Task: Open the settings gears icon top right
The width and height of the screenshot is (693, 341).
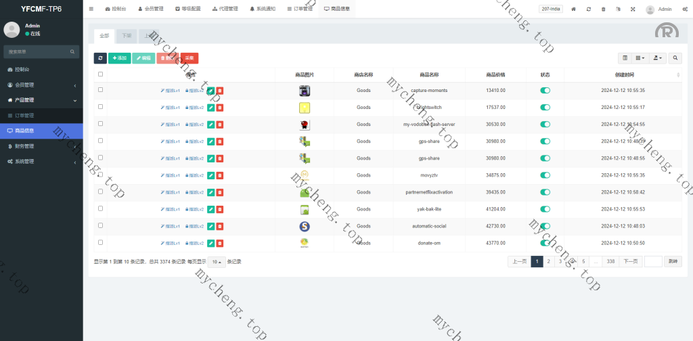Action: pyautogui.click(x=684, y=9)
